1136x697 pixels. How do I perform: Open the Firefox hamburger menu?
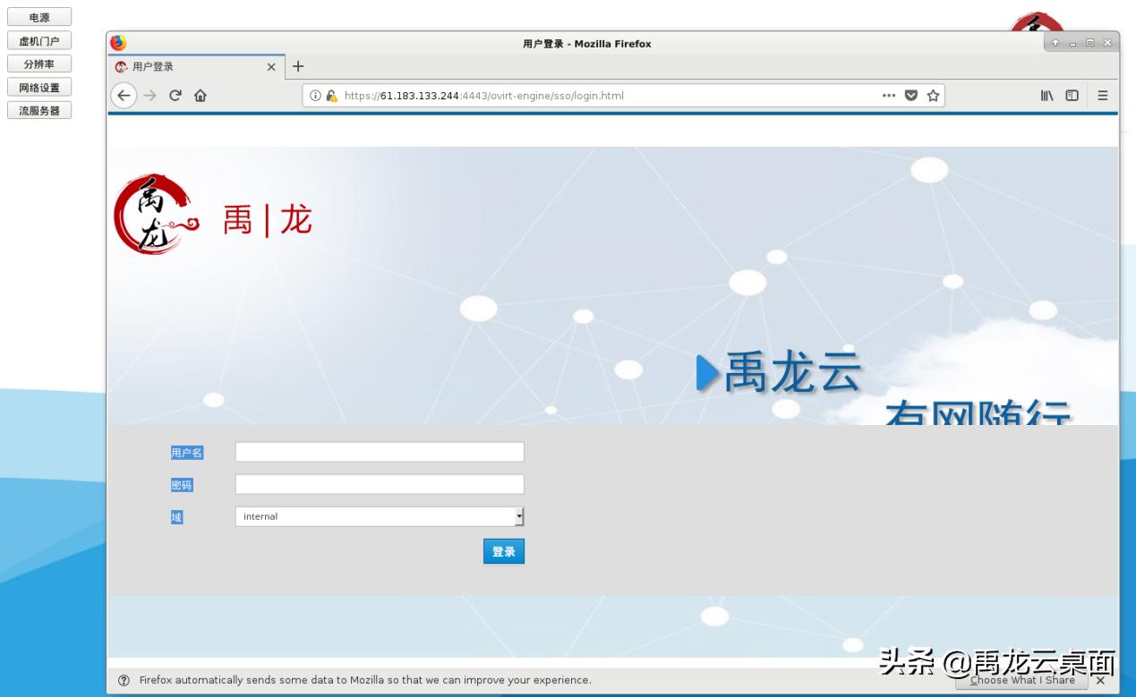[1102, 96]
